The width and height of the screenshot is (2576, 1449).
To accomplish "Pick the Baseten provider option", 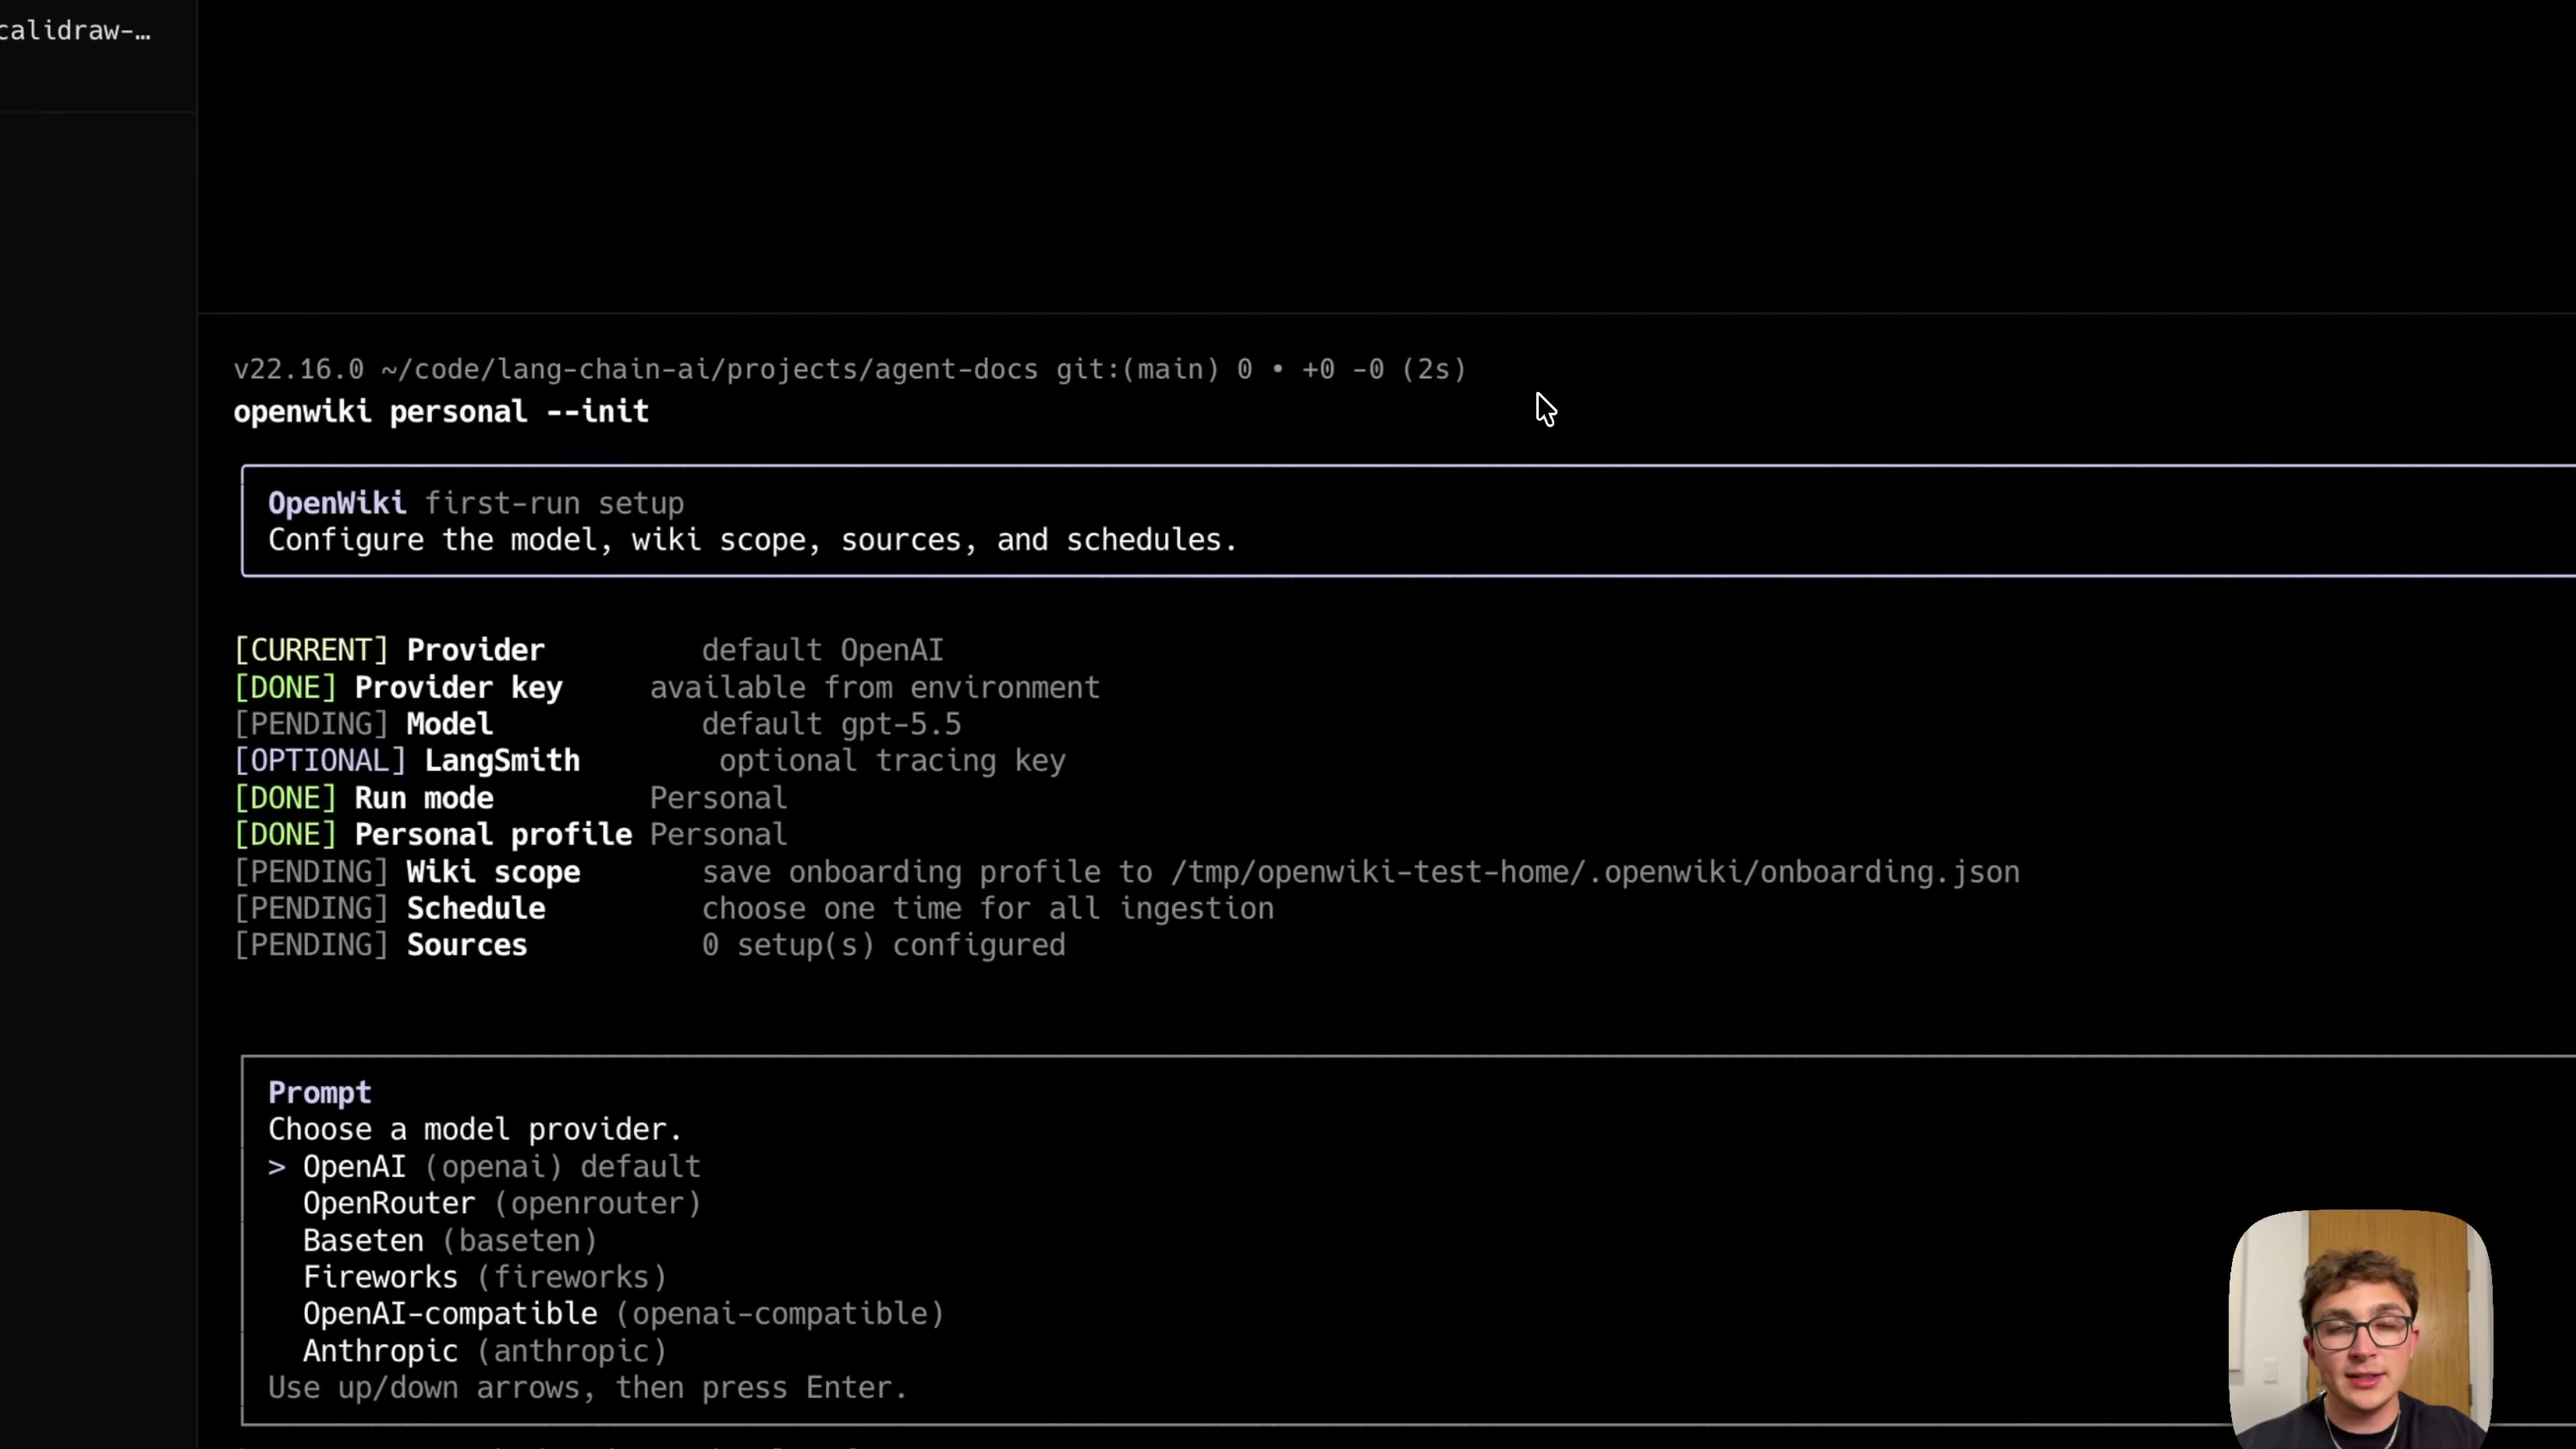I will coord(450,1241).
